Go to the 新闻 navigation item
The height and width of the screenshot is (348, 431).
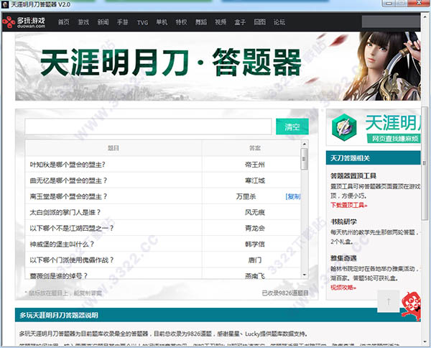[x=103, y=22]
